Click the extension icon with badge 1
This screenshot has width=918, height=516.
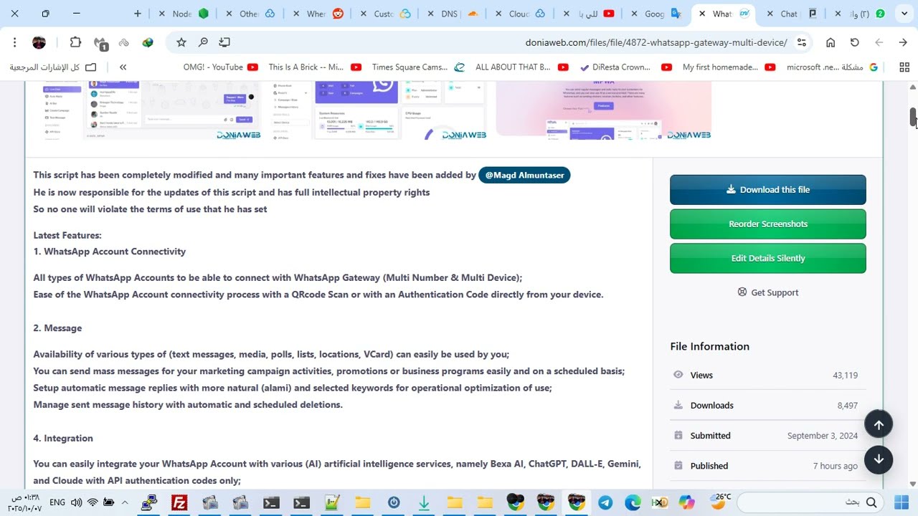[100, 43]
